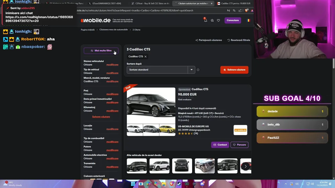Open the Sortare standard dropdown
The width and height of the screenshot is (335, 188).
click(x=161, y=70)
